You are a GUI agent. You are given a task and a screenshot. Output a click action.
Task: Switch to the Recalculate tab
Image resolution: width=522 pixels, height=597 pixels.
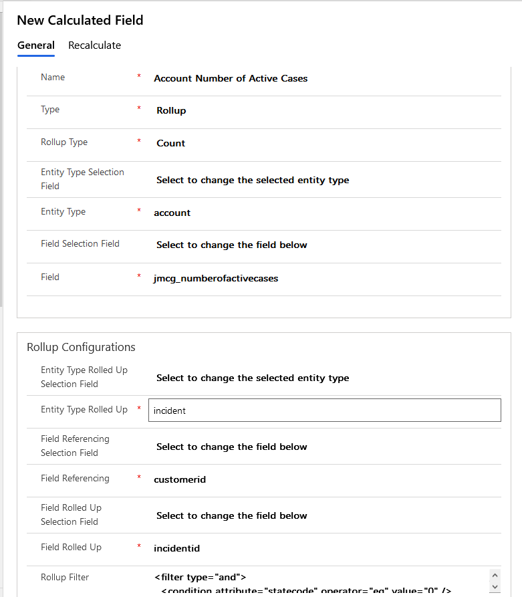tap(94, 45)
